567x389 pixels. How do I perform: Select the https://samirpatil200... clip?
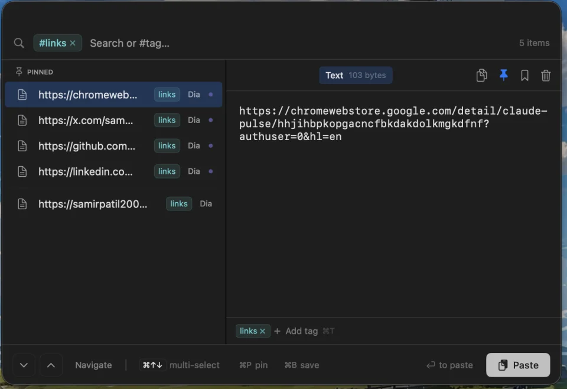tap(113, 204)
